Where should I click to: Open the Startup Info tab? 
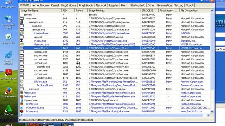[137, 6]
